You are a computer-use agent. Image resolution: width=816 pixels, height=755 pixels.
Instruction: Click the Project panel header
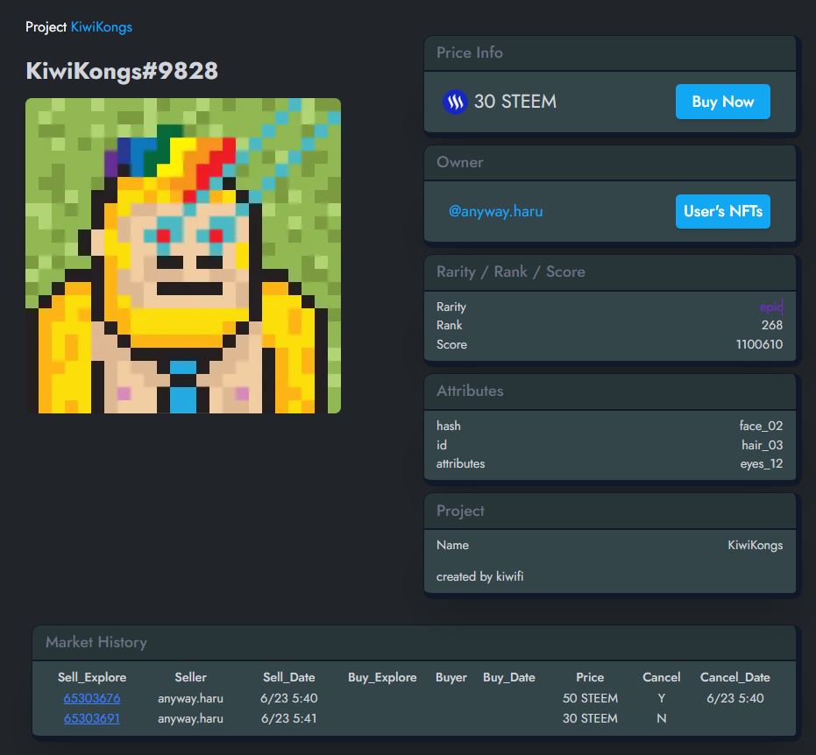tap(610, 512)
